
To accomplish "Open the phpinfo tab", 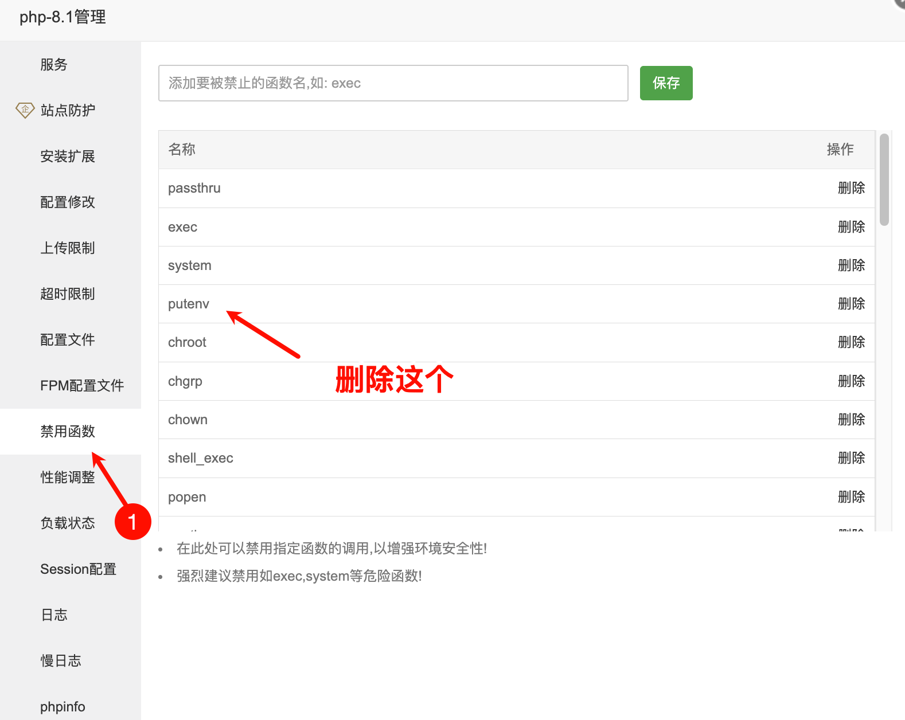I will click(63, 706).
